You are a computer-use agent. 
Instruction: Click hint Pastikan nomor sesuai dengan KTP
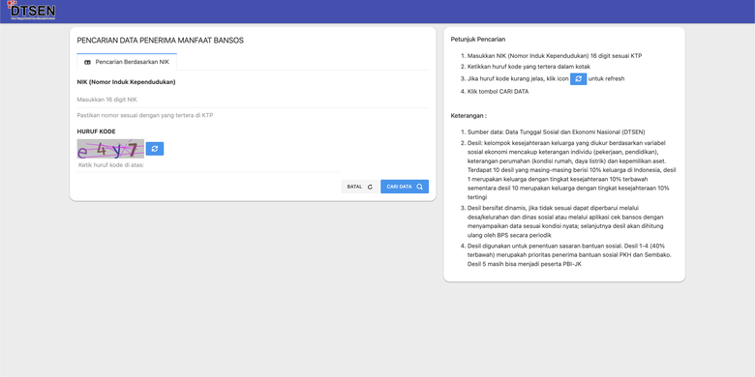click(x=145, y=115)
